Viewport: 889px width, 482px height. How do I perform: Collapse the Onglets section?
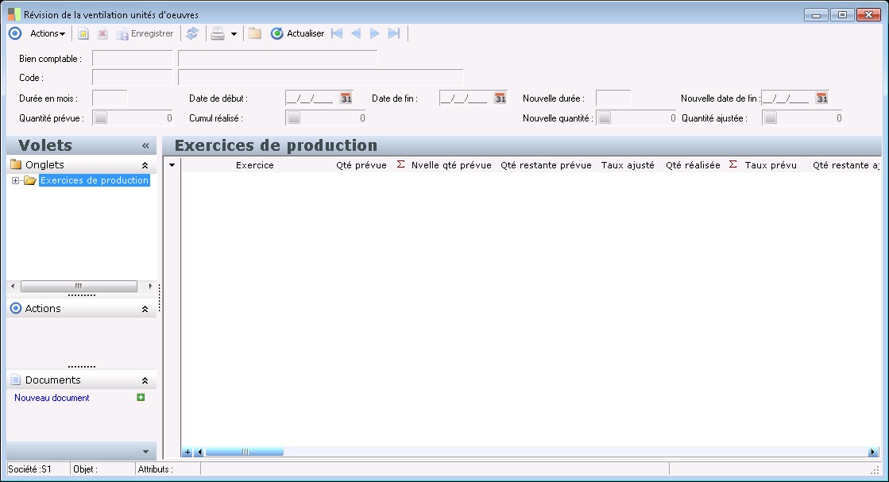(x=145, y=165)
